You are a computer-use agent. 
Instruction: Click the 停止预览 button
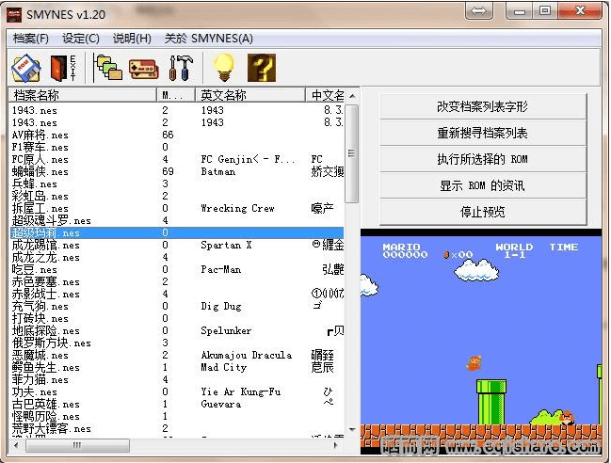coord(483,212)
